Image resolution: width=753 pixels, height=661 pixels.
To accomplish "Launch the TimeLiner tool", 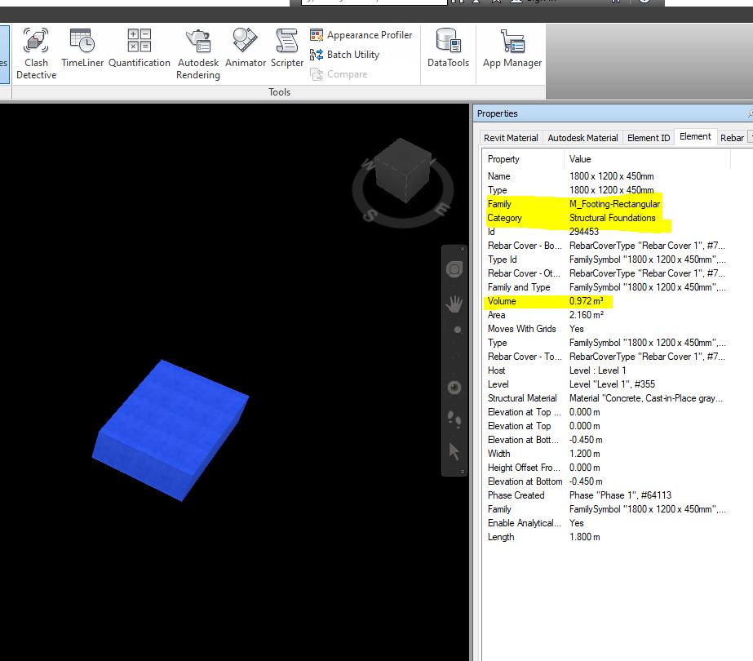I will 82,49.
